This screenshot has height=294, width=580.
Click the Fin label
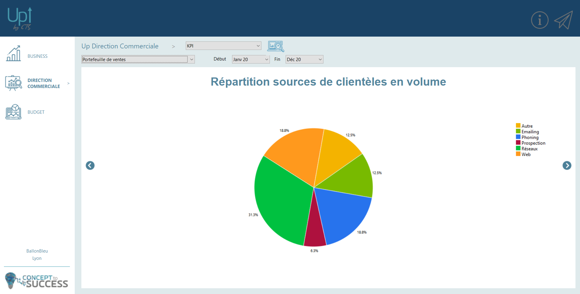click(x=277, y=59)
